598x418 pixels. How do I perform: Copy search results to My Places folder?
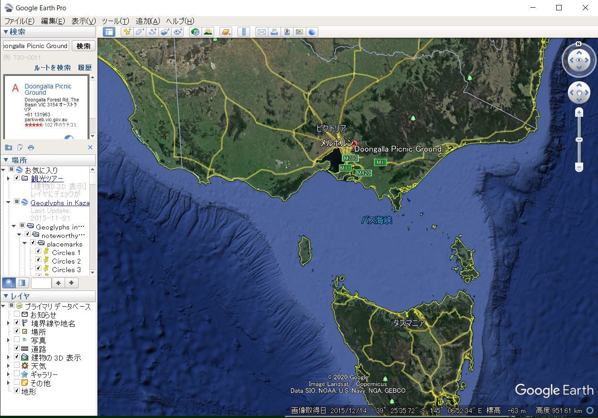[9, 147]
